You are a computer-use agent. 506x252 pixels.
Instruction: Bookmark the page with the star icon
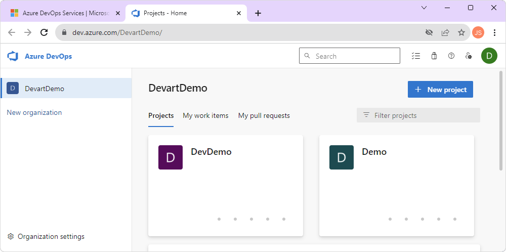461,32
